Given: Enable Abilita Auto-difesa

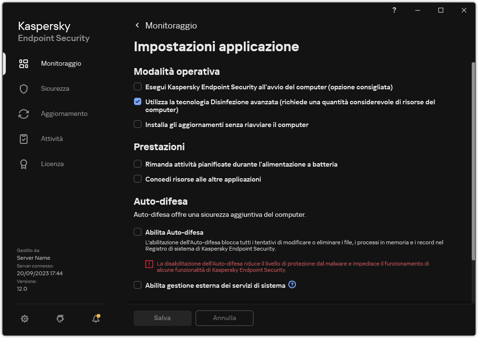Looking at the screenshot, I should (x=137, y=232).
